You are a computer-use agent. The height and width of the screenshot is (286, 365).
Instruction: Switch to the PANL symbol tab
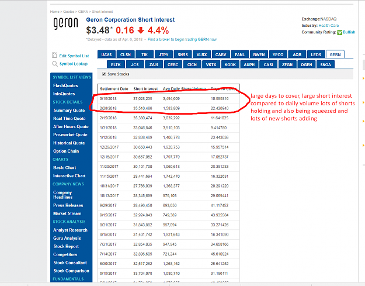240,54
